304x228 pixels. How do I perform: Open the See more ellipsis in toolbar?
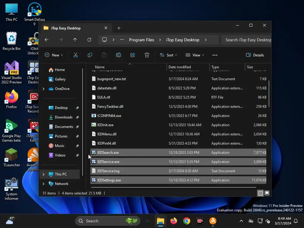[215, 55]
